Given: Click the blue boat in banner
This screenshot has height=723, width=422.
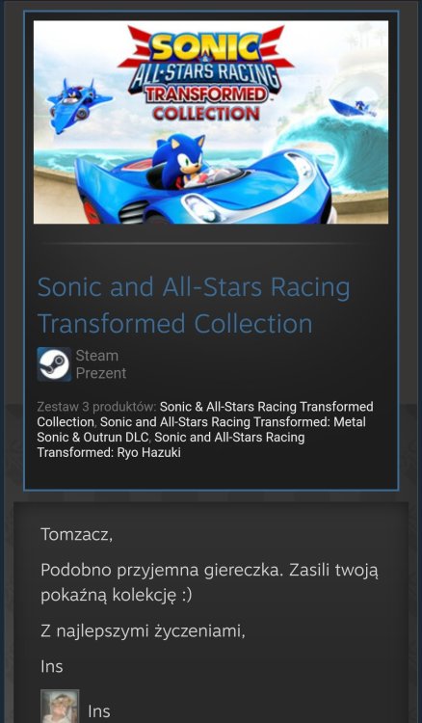Looking at the screenshot, I should [x=353, y=107].
